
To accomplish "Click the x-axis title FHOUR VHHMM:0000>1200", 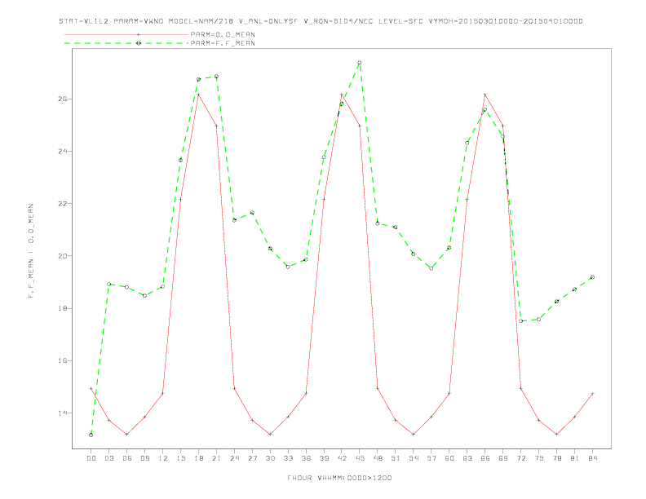I will click(x=339, y=478).
